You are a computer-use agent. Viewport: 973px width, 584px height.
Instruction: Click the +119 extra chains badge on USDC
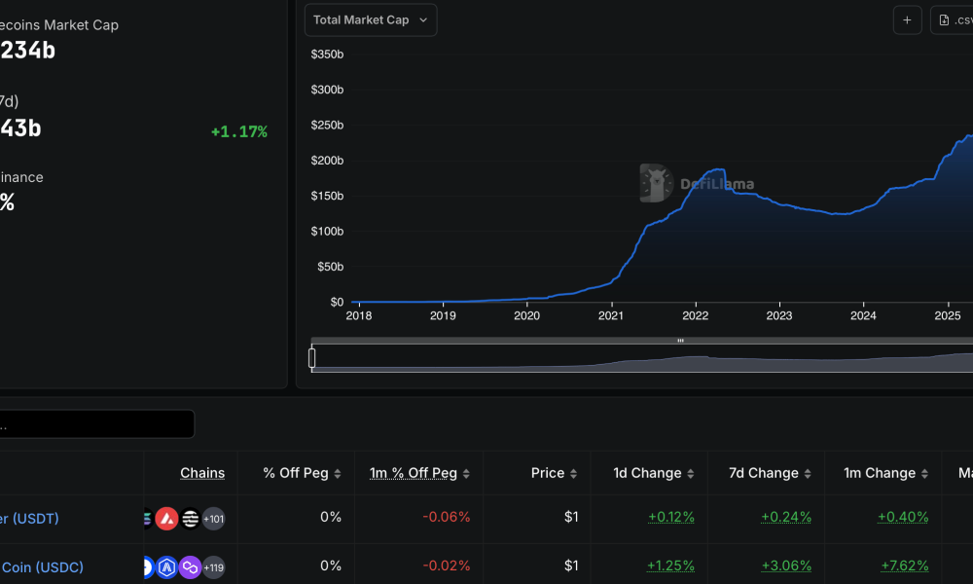[x=214, y=566]
